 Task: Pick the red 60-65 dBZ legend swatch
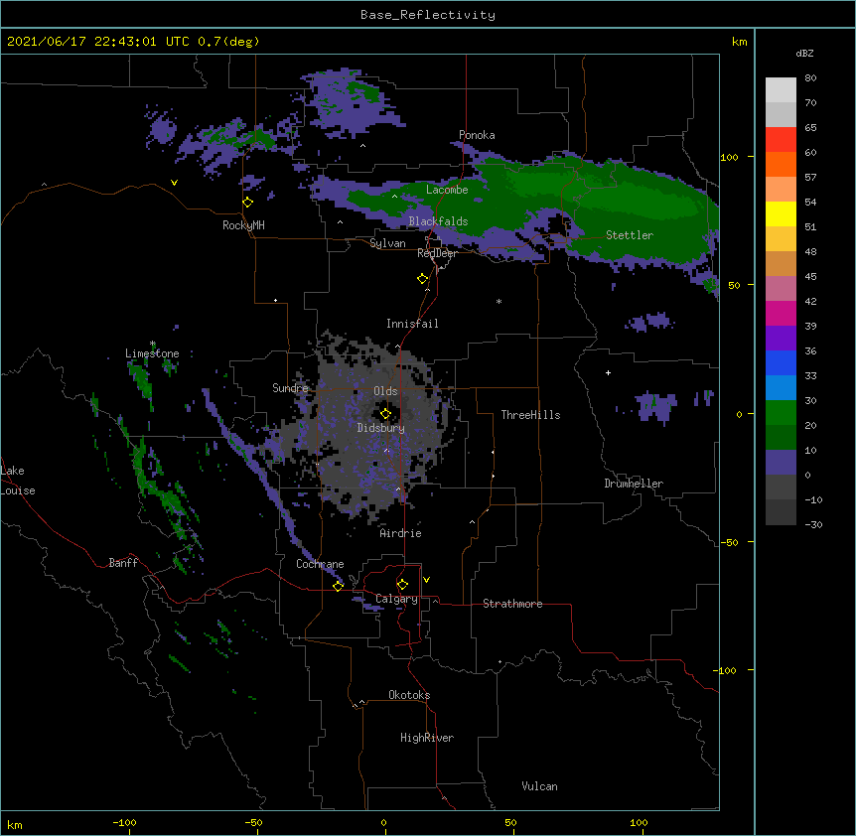click(x=781, y=140)
